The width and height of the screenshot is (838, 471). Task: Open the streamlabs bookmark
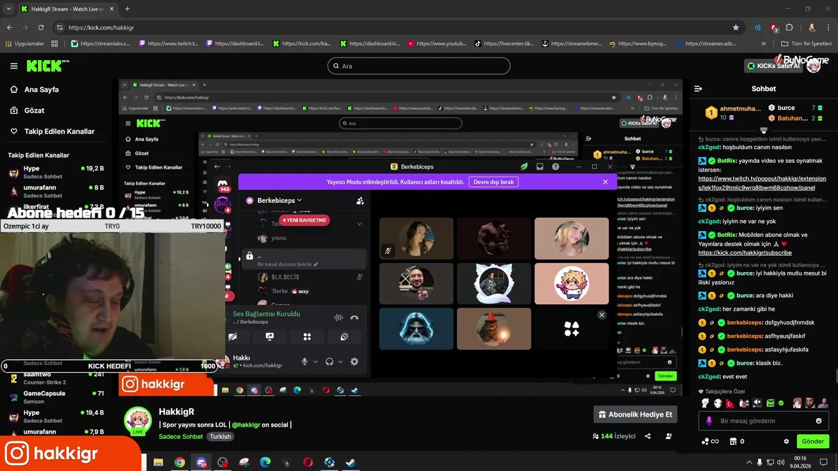101,44
